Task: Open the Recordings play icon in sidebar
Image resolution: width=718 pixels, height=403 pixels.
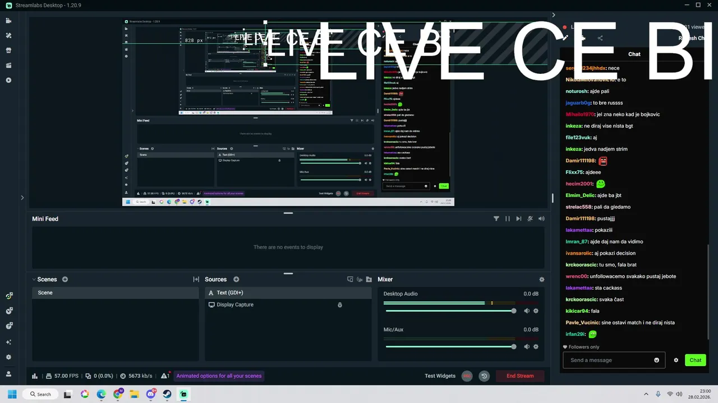Action: [x=8, y=80]
